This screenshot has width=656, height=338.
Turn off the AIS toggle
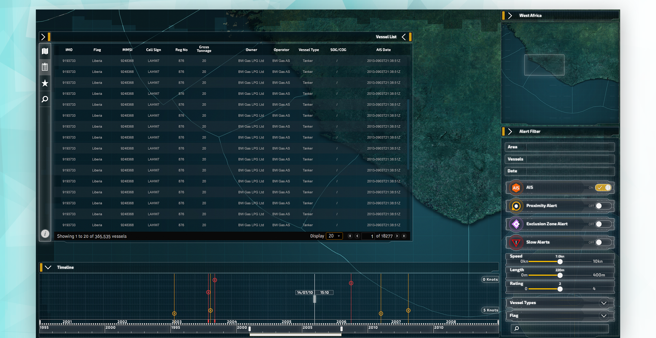(604, 188)
